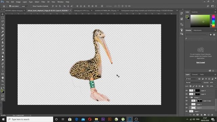Open the Filter menu

pos(43,2)
